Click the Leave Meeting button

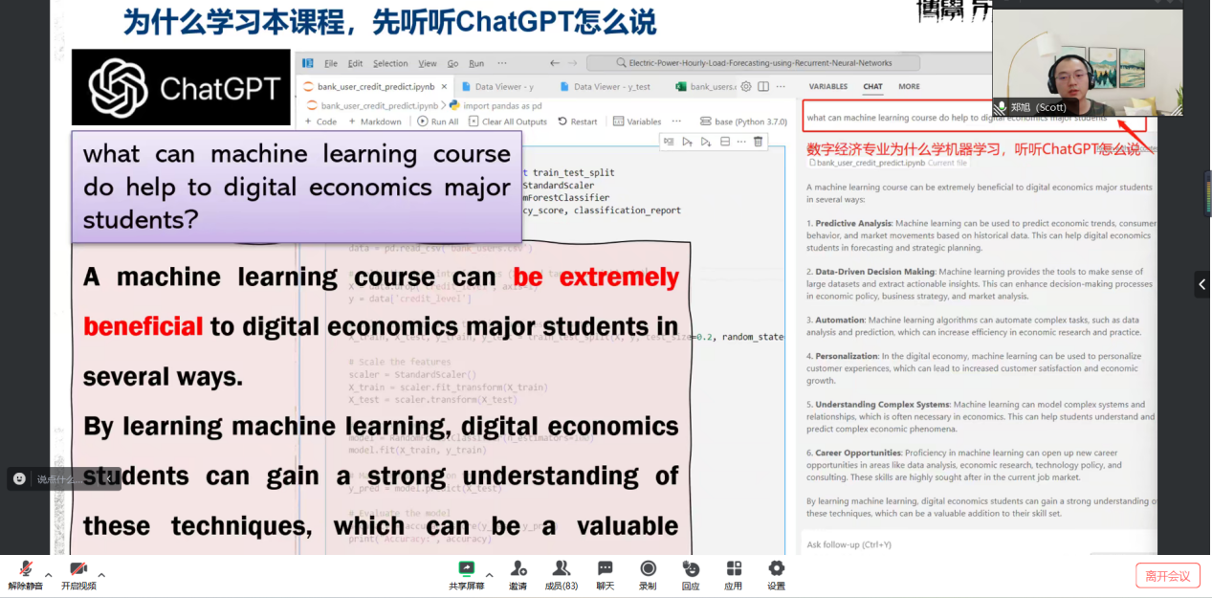[x=1167, y=576]
